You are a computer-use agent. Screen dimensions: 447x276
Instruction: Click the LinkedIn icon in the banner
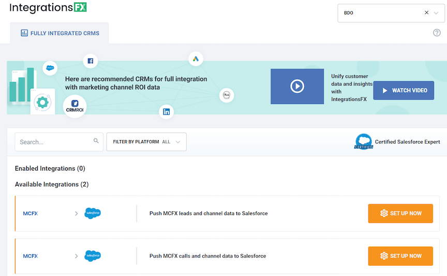(x=166, y=112)
